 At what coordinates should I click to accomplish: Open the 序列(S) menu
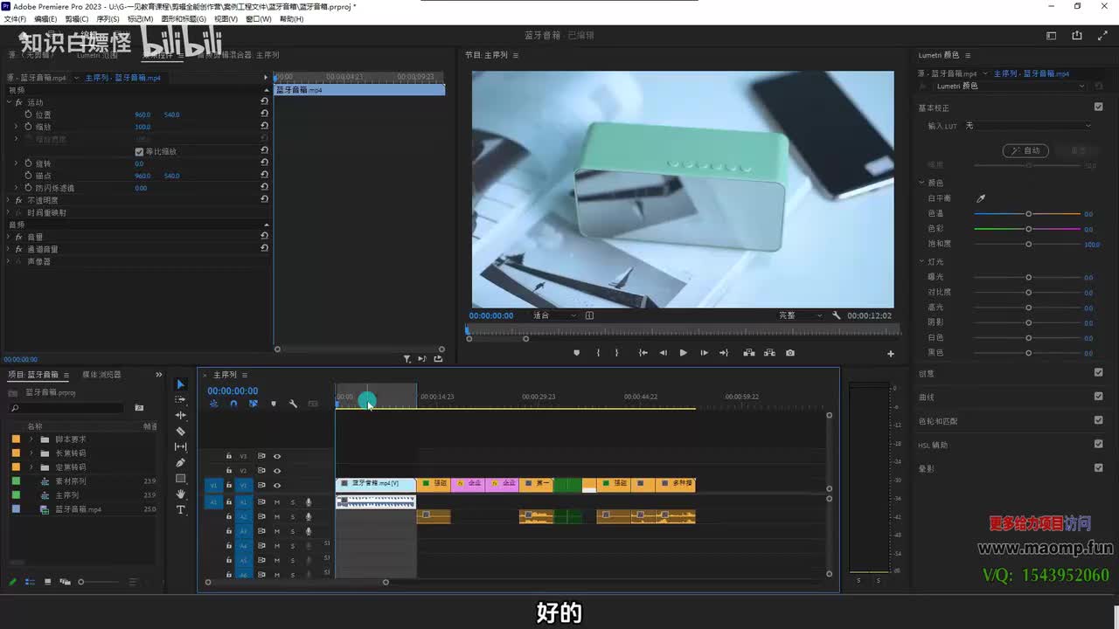(108, 18)
